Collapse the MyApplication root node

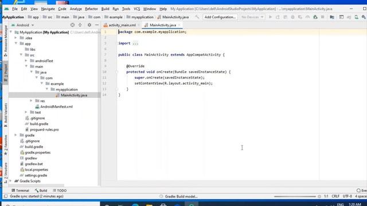point(11,32)
